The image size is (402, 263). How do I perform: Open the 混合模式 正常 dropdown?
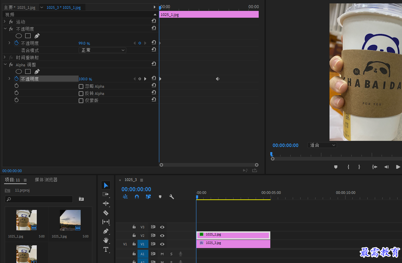pyautogui.click(x=102, y=50)
